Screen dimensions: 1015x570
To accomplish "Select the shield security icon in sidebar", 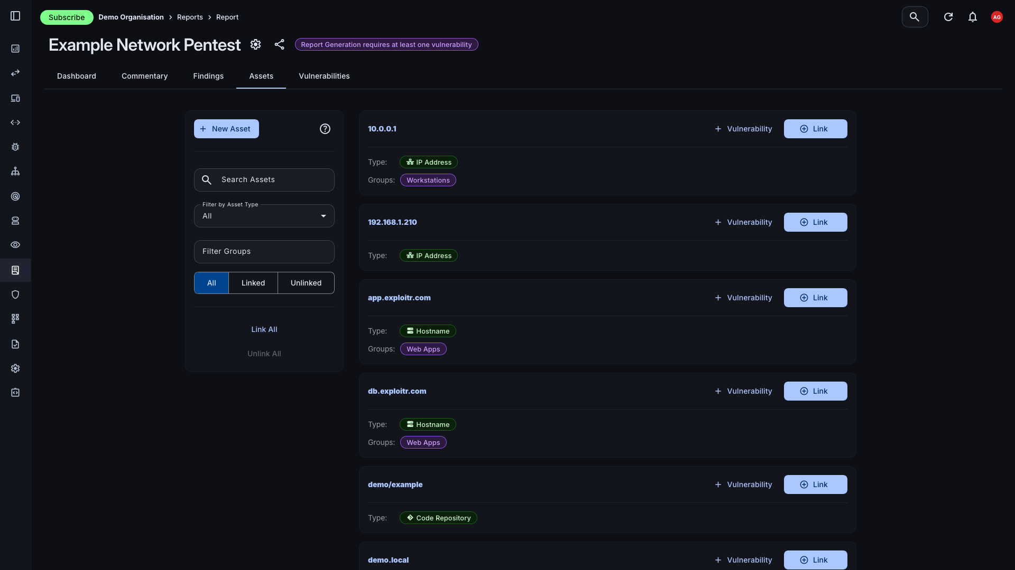I will point(15,294).
